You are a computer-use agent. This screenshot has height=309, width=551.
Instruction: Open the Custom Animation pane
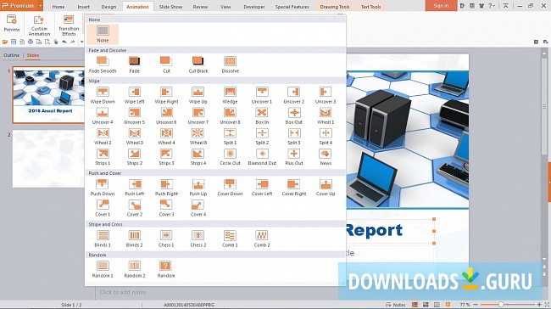coord(39,25)
